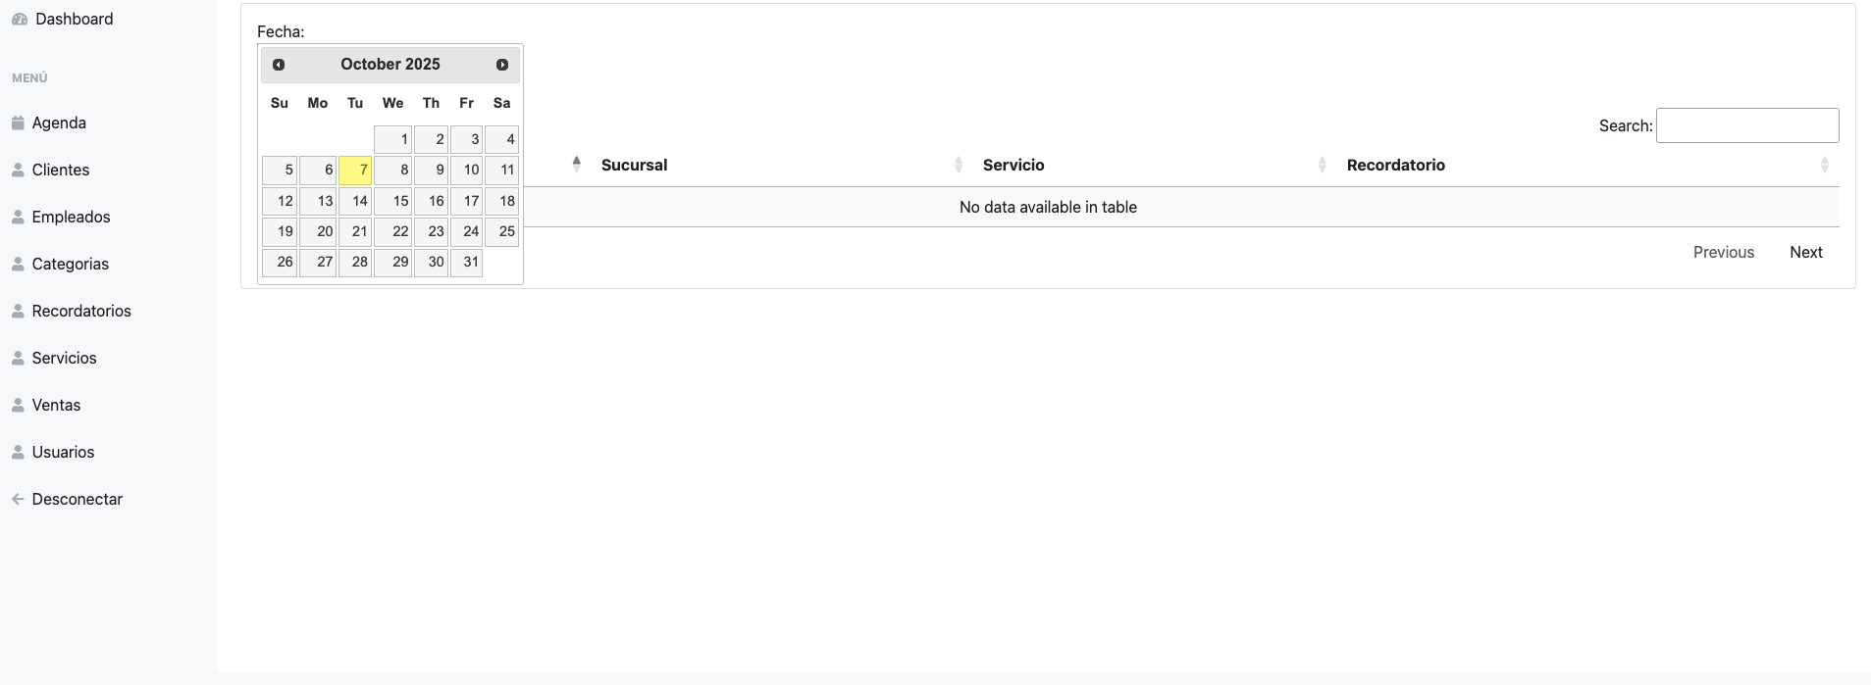This screenshot has height=685, width=1871.
Task: Sort table by Sucursal column
Action: tap(634, 166)
